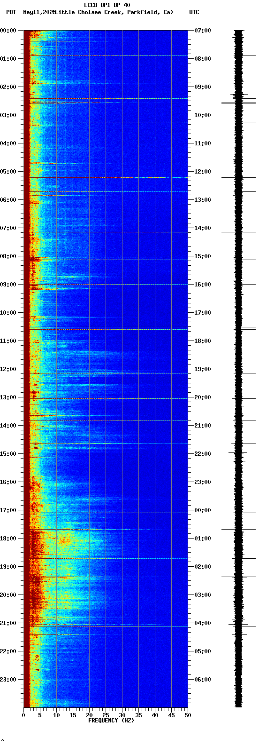The height and width of the screenshot is (745, 259).
Task: Click the 'May11,2026' date label
Action: [39, 12]
